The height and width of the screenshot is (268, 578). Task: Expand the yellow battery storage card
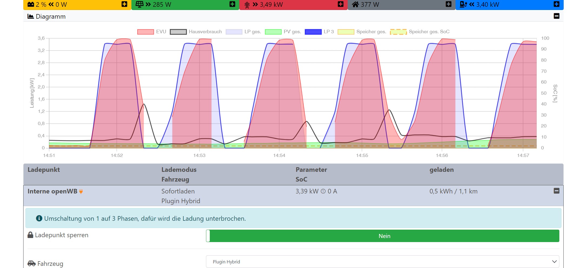124,4
